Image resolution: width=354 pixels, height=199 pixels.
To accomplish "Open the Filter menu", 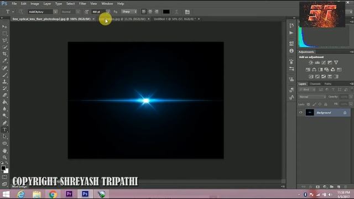I will [x=82, y=4].
